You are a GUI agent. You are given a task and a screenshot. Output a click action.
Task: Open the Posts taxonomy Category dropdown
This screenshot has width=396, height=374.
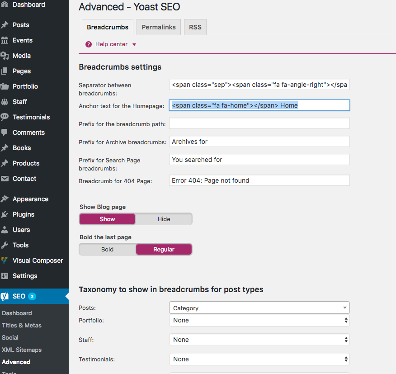tap(259, 308)
